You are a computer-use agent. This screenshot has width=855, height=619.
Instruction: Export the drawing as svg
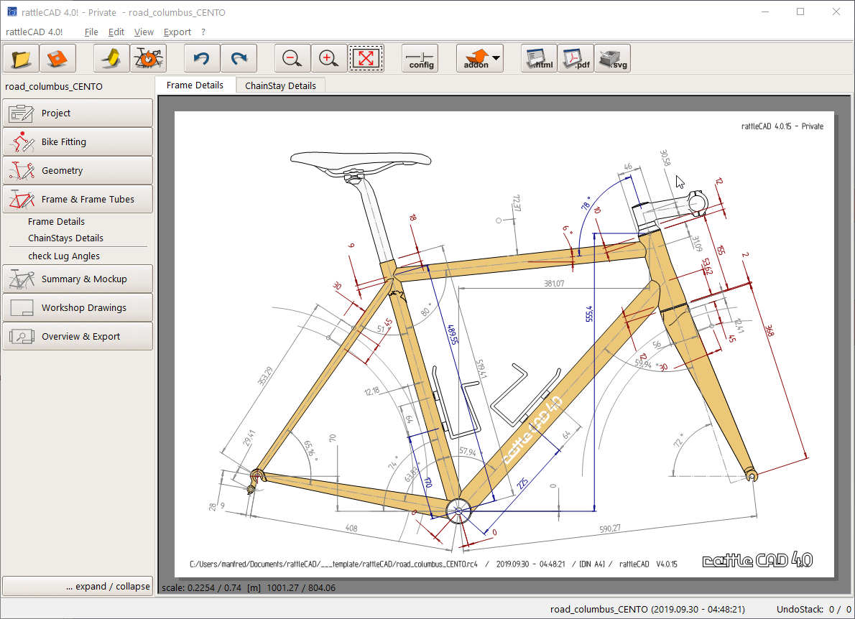click(x=612, y=58)
